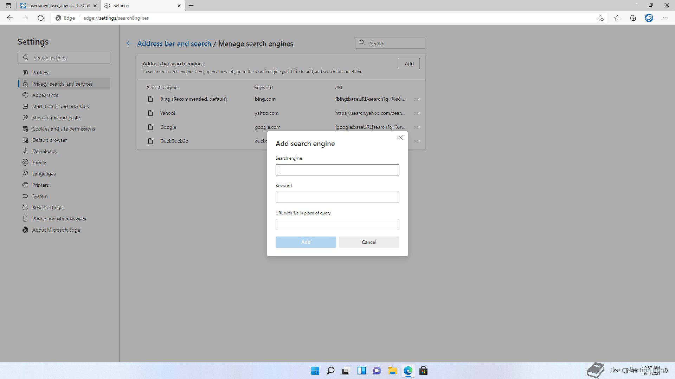Image resolution: width=675 pixels, height=379 pixels.
Task: Select the yahoo.com keyword text
Action: 266,113
